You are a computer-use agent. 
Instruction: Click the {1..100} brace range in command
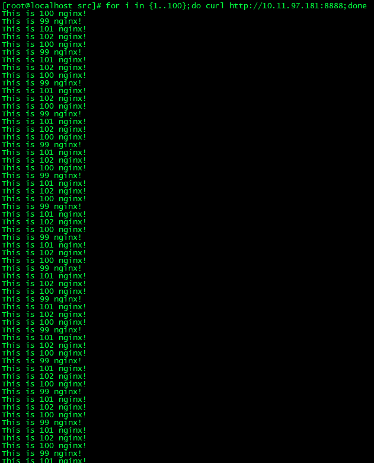[168, 5]
